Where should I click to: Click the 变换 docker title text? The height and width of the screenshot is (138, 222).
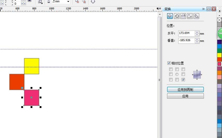pyautogui.click(x=168, y=9)
